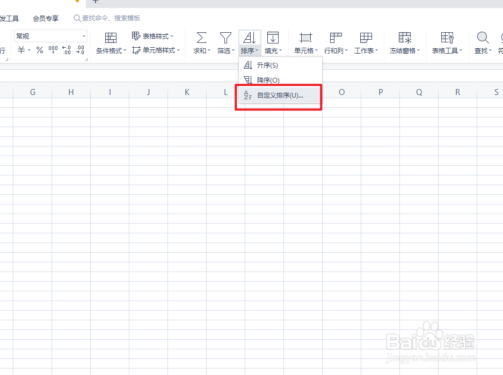Expand the currency ¥ dropdown arrow
This screenshot has width=503, height=375.
coord(29,50)
